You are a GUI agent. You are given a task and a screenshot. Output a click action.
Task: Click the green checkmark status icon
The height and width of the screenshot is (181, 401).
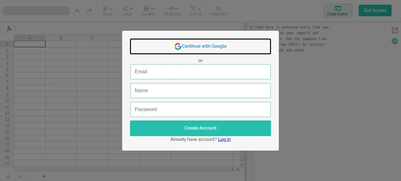(395, 41)
